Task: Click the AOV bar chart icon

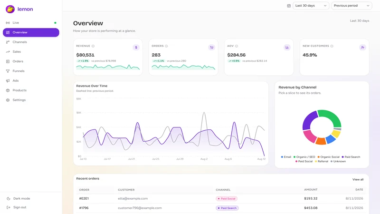Action: 287,47
